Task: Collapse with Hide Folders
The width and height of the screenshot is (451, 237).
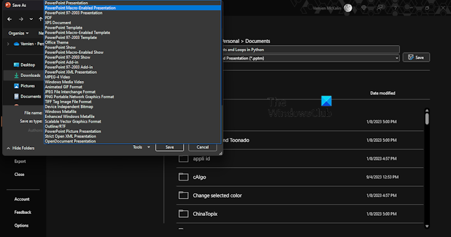Action: point(21,148)
